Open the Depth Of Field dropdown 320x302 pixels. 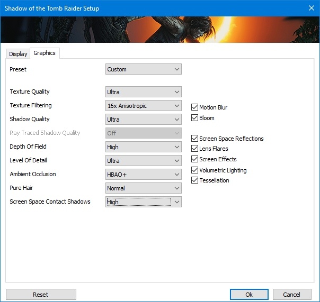pos(144,147)
